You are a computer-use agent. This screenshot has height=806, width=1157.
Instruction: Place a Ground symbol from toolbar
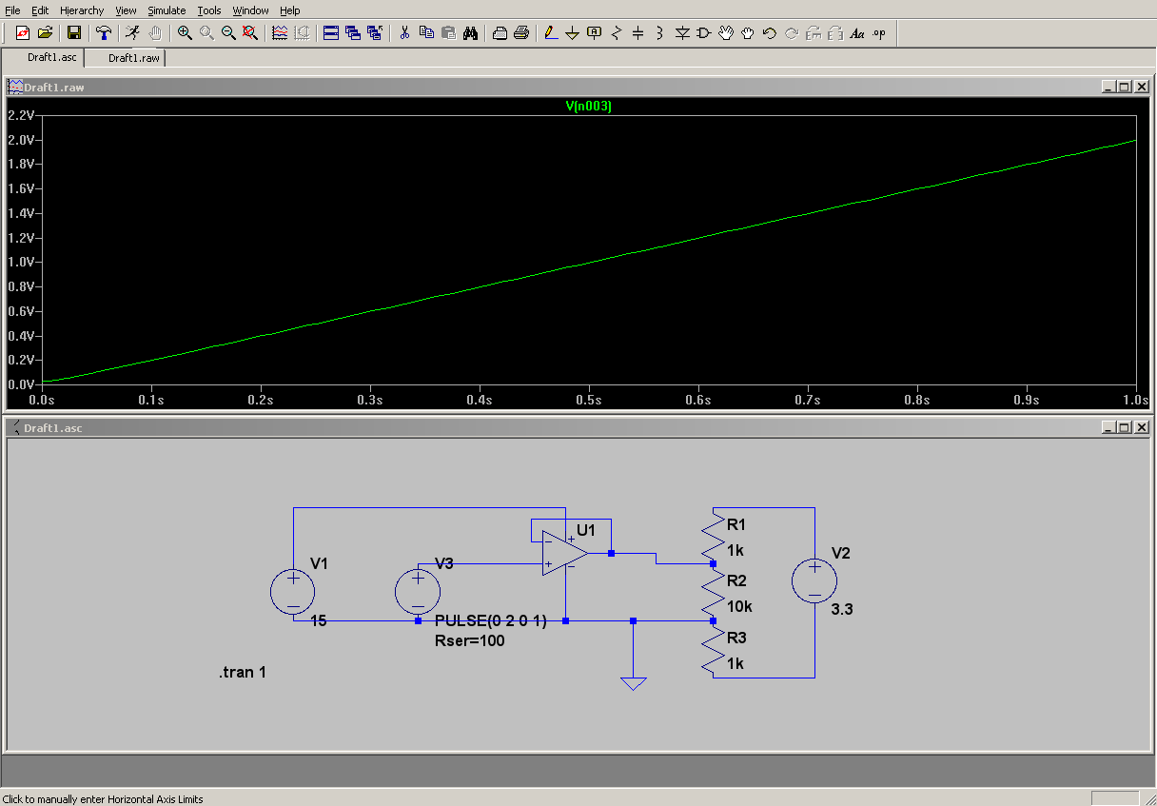(572, 33)
